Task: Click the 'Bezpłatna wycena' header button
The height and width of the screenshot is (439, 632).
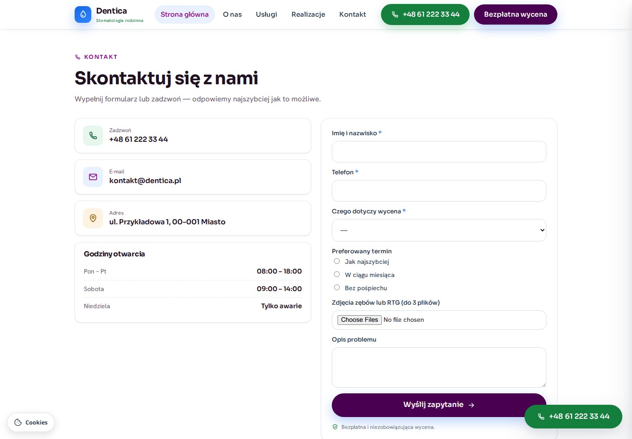Action: tap(516, 14)
